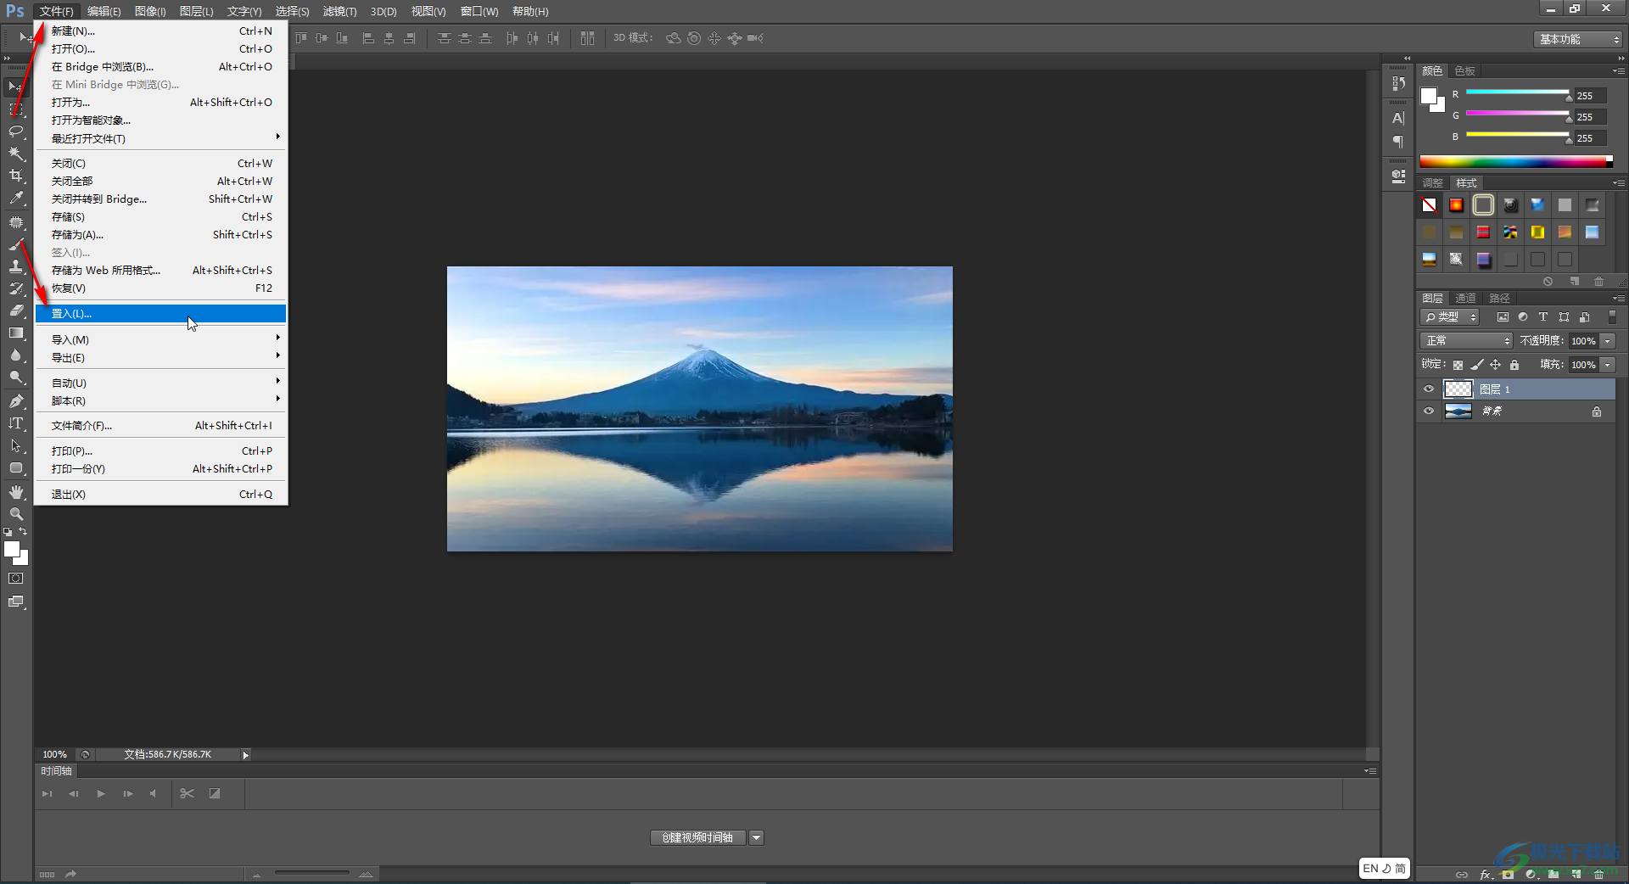Select the Hand tool
Viewport: 1629px width, 884px height.
coord(15,492)
